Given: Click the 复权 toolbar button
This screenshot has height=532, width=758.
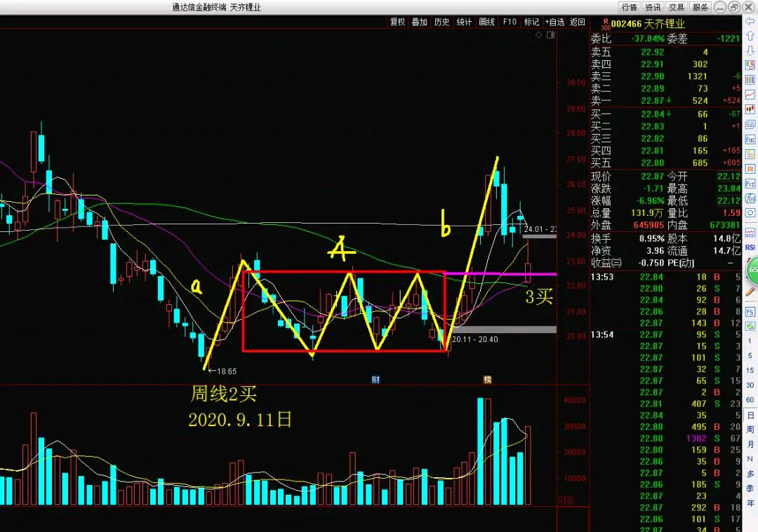Looking at the screenshot, I should (x=397, y=22).
